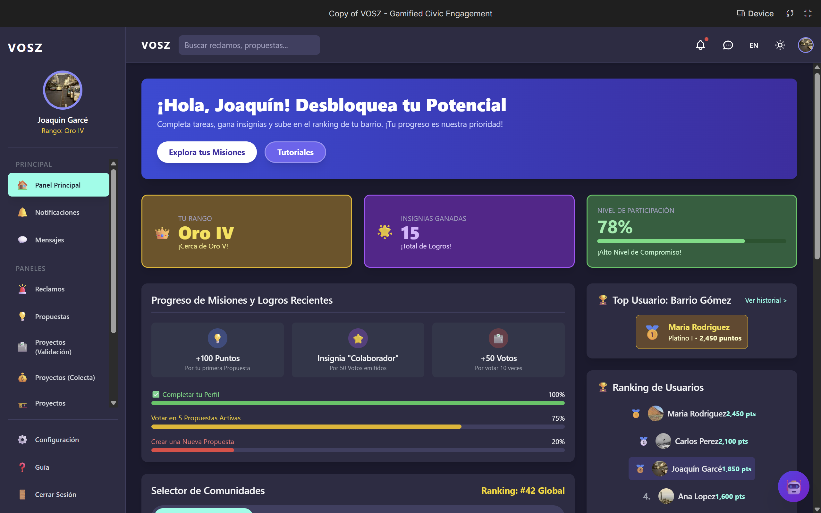The width and height of the screenshot is (821, 513).
Task: Click the question mark icon beside Guía
Action: click(22, 467)
